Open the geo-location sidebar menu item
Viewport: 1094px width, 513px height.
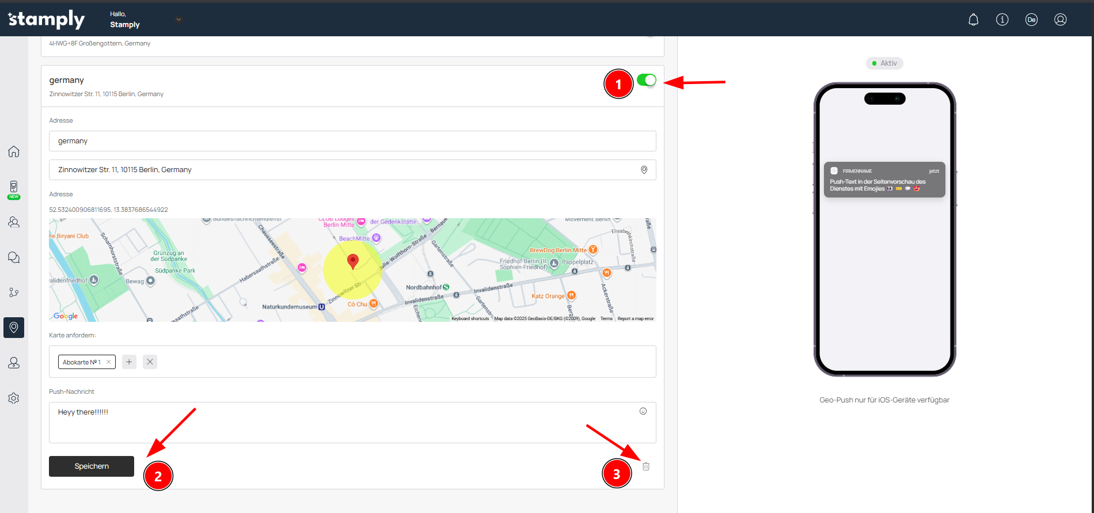pyautogui.click(x=14, y=328)
